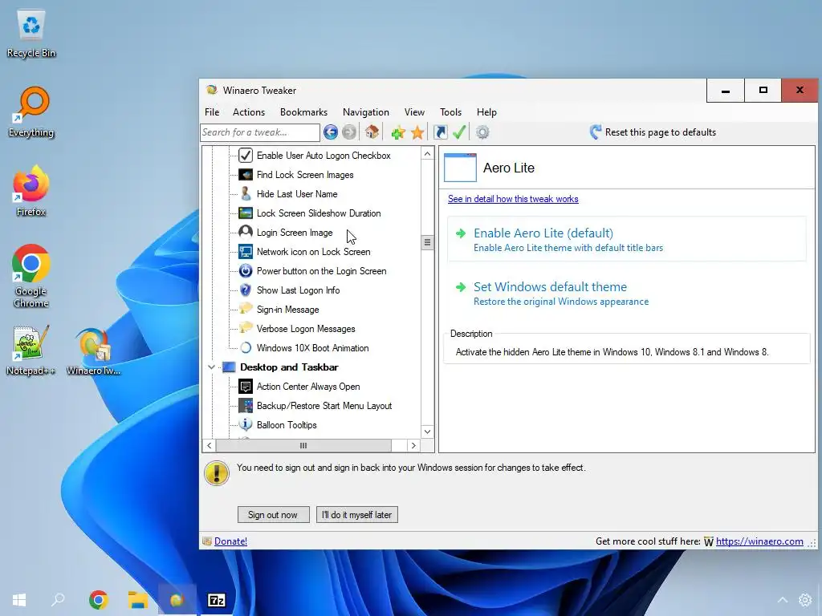Click Enable User Auto Logon Checkbox icon
822x616 pixels.
pyautogui.click(x=246, y=155)
